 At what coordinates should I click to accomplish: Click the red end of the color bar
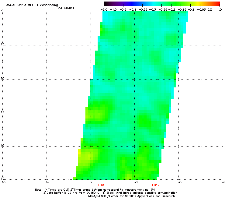[x=218, y=4]
